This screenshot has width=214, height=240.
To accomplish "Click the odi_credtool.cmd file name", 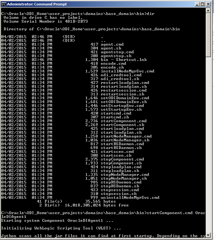I will pyautogui.click(x=121, y=75).
